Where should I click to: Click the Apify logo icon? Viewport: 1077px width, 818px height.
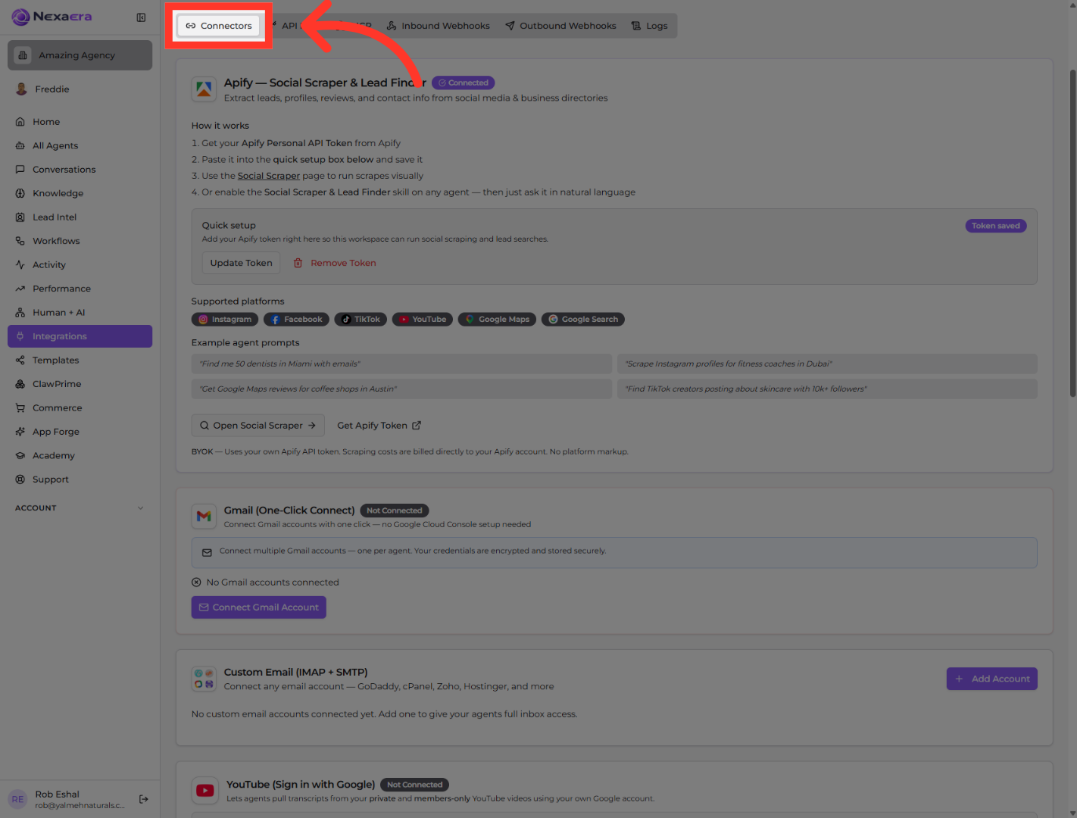204,89
